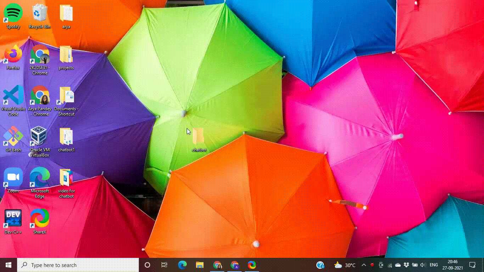Select the Visual Studio Code icon
484x272 pixels.
pos(13,101)
